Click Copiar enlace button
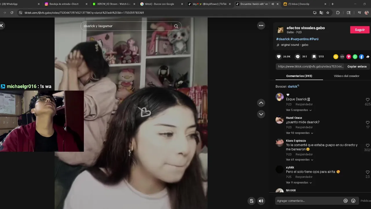The image size is (371, 209). [x=357, y=66]
